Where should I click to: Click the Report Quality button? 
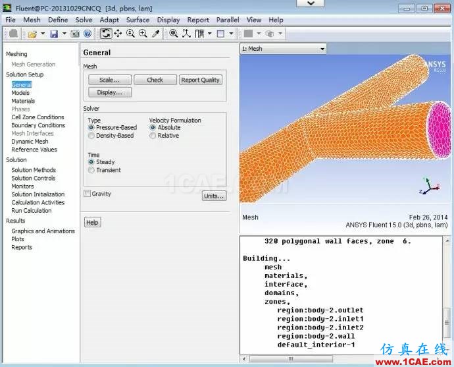(201, 80)
